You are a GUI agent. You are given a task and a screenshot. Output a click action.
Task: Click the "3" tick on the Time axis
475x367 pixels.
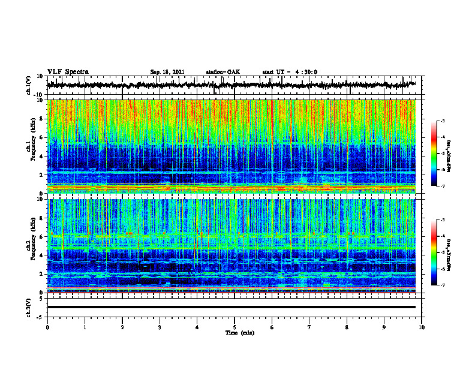pyautogui.click(x=160, y=327)
